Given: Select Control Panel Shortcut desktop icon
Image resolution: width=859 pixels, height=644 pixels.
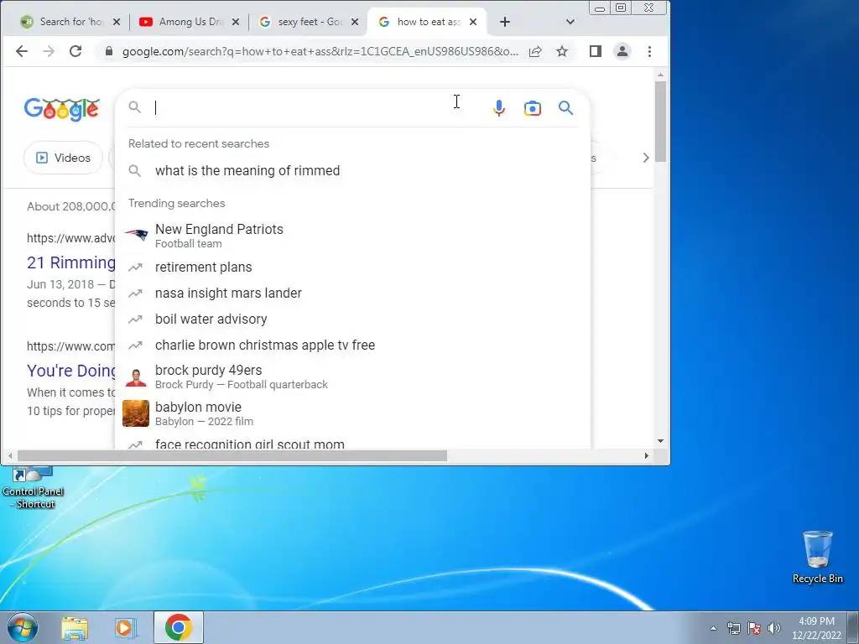Looking at the screenshot, I should point(33,488).
